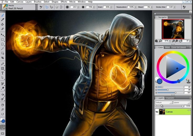Open the brush size 20.0 dropdown

(78, 7)
